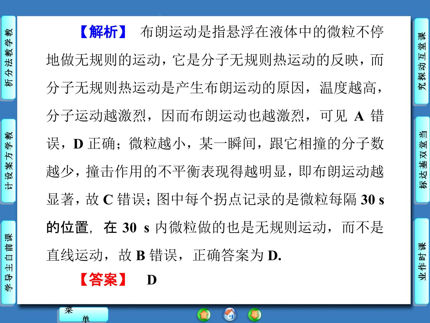Click the text line starting 显著，故 C 错误

click(215, 199)
